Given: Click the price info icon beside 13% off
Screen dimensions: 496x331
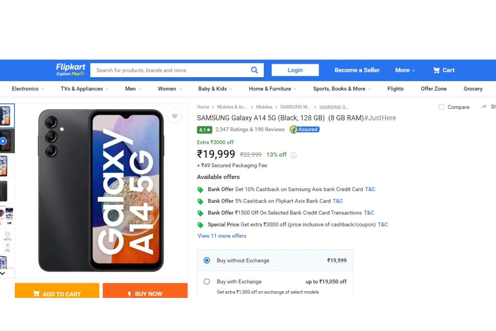Looking at the screenshot, I should (293, 155).
